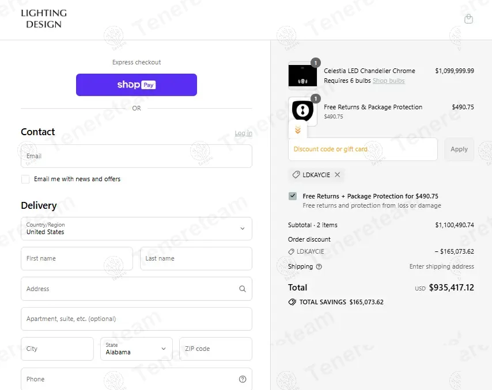
Task: Expand the State dropdown showing Alabama
Action: click(x=137, y=349)
